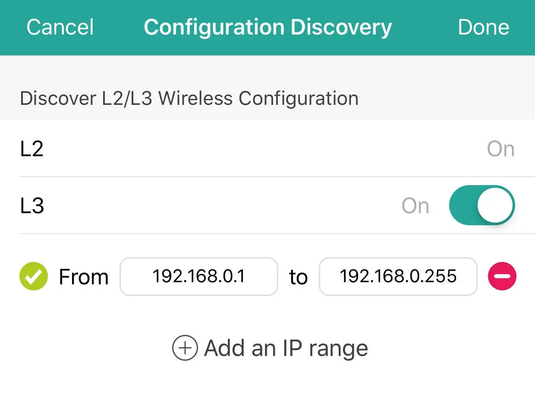This screenshot has height=400, width=535.
Task: Select the 192.168.0.255 ending IP field
Action: 398,277
